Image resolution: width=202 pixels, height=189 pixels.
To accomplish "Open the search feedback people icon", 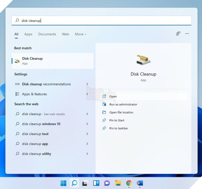I will 178,33.
